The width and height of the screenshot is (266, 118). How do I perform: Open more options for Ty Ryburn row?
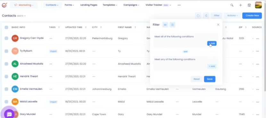coord(258,51)
